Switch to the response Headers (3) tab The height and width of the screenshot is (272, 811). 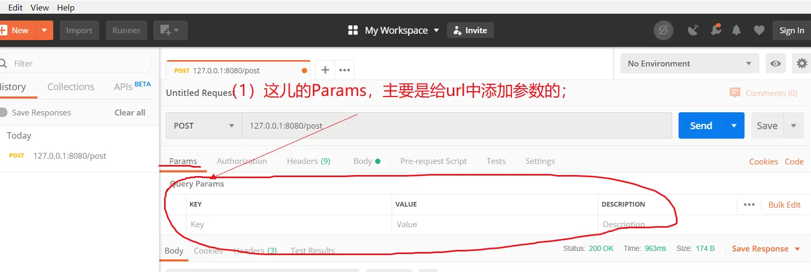pyautogui.click(x=255, y=251)
